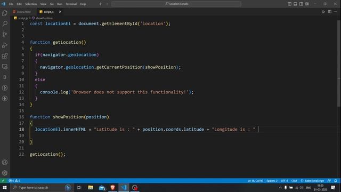The height and width of the screenshot is (192, 341).
Task: Open Customize Layout options
Action: coord(307,4)
